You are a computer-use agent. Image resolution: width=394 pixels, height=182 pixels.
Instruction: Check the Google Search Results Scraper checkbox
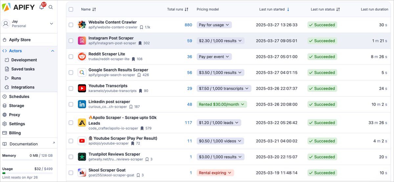point(71,72)
